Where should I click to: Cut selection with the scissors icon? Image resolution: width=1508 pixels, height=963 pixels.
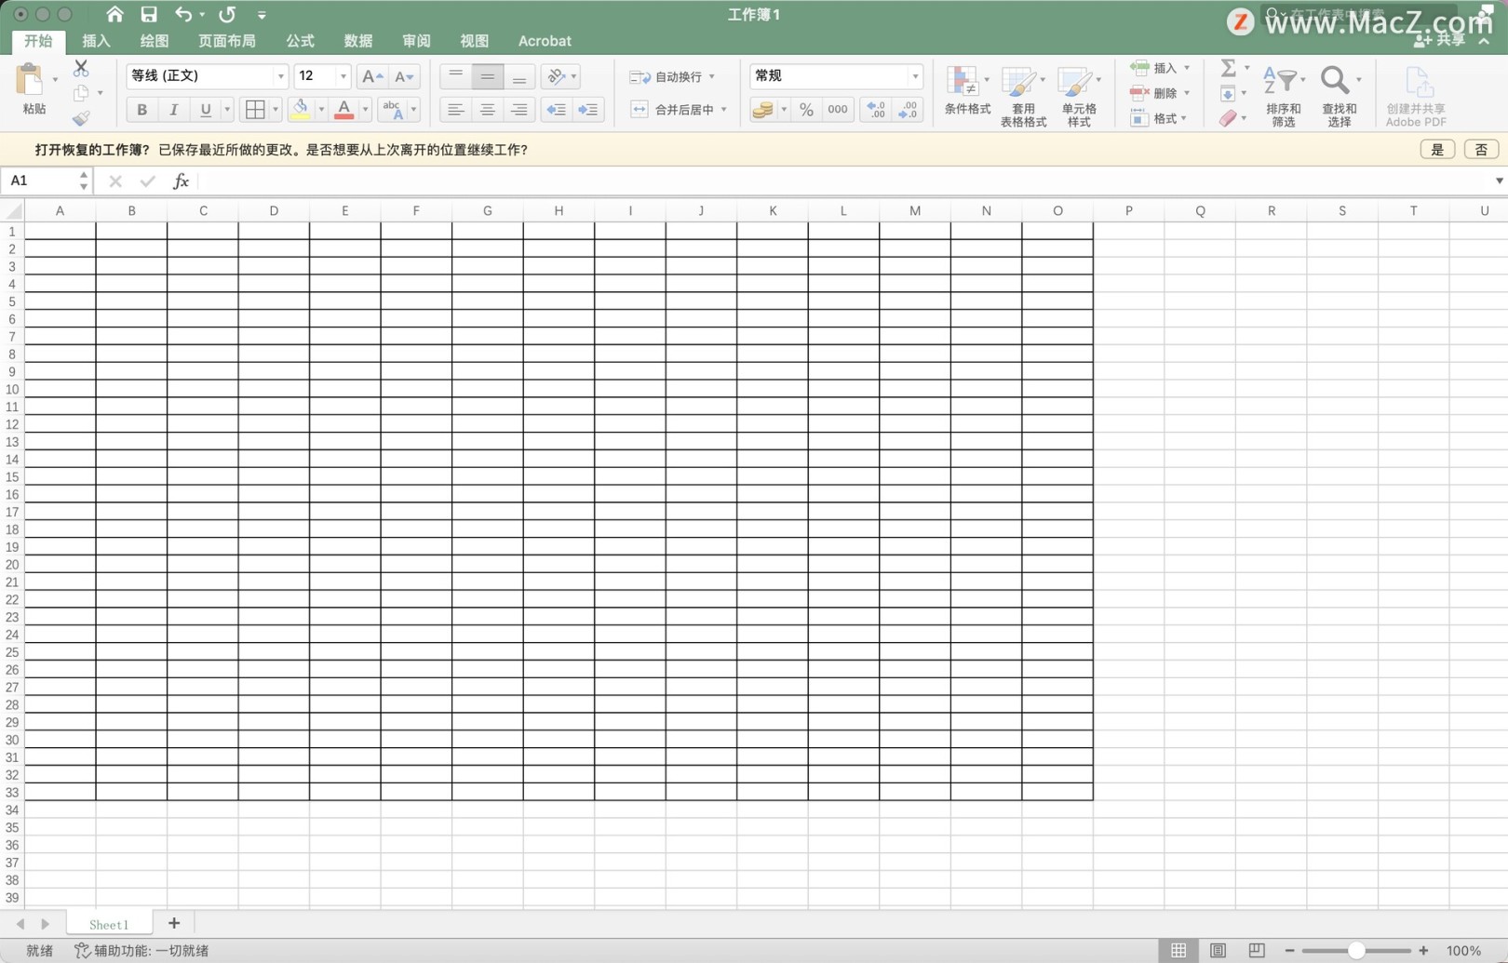tap(81, 69)
